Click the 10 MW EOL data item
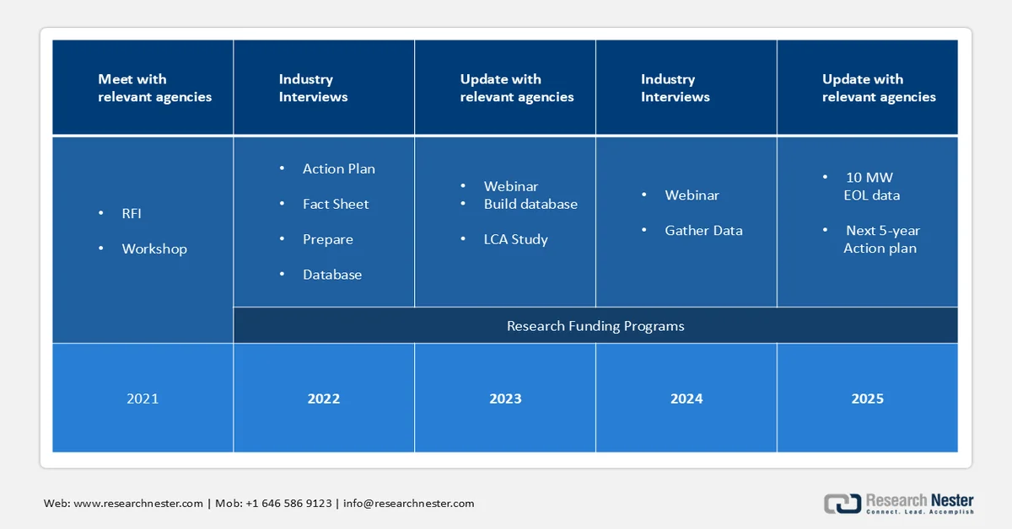 point(871,187)
